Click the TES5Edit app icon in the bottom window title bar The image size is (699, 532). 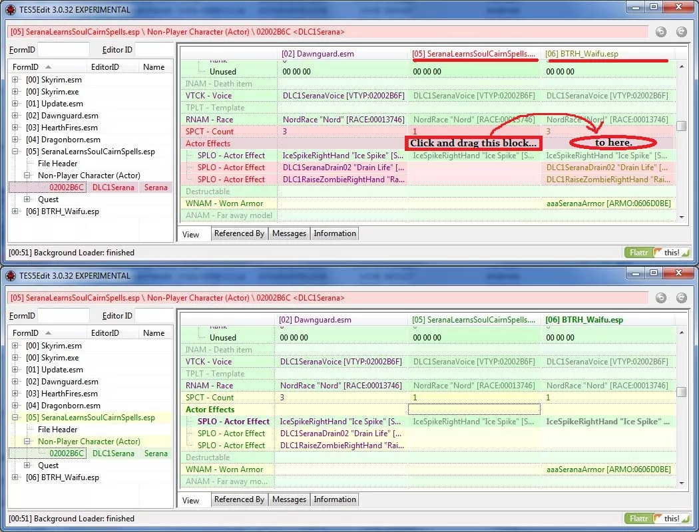[x=11, y=275]
